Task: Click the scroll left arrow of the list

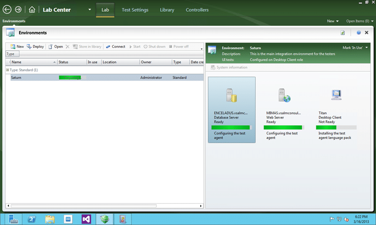Action: tap(8, 206)
